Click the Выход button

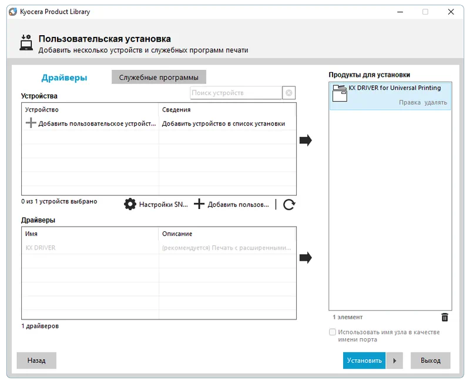[x=431, y=361]
